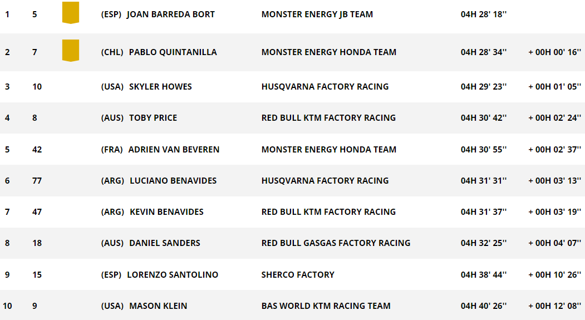Click on Adrien Van Beveren's name

coord(174,150)
